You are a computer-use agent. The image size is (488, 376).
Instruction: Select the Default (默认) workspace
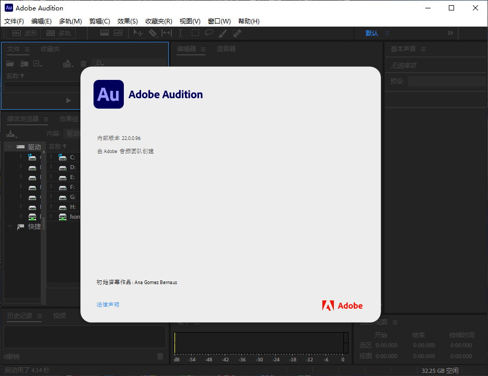click(371, 33)
